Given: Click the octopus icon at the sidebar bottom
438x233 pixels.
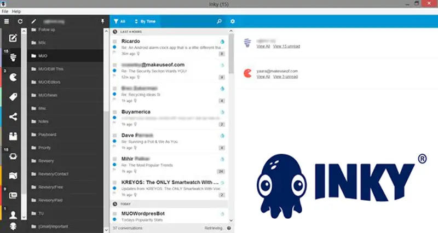Looking at the screenshot, I should coord(13,226).
